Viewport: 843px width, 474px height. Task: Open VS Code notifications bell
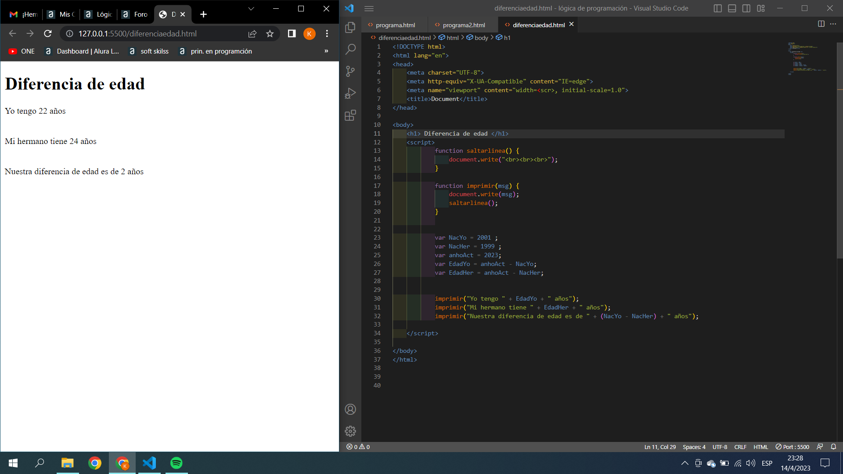pos(833,447)
